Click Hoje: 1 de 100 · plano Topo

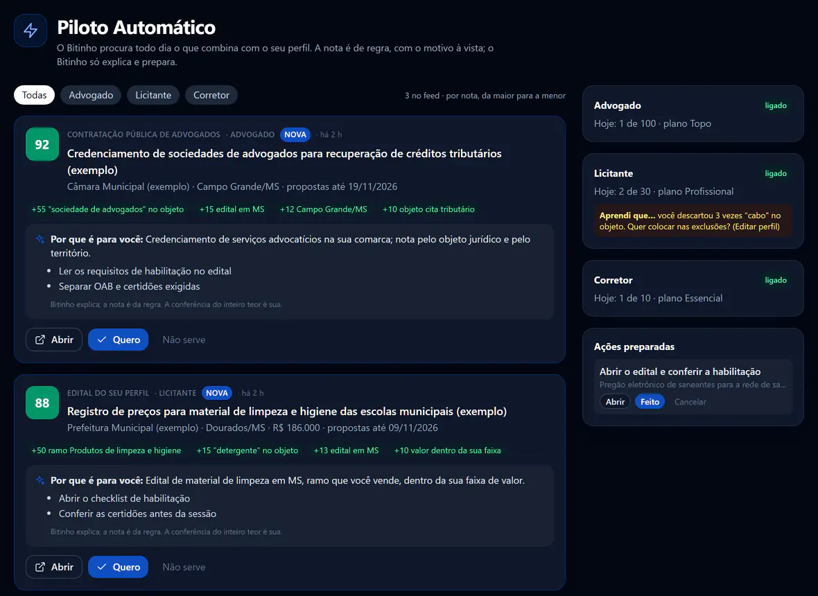point(652,123)
